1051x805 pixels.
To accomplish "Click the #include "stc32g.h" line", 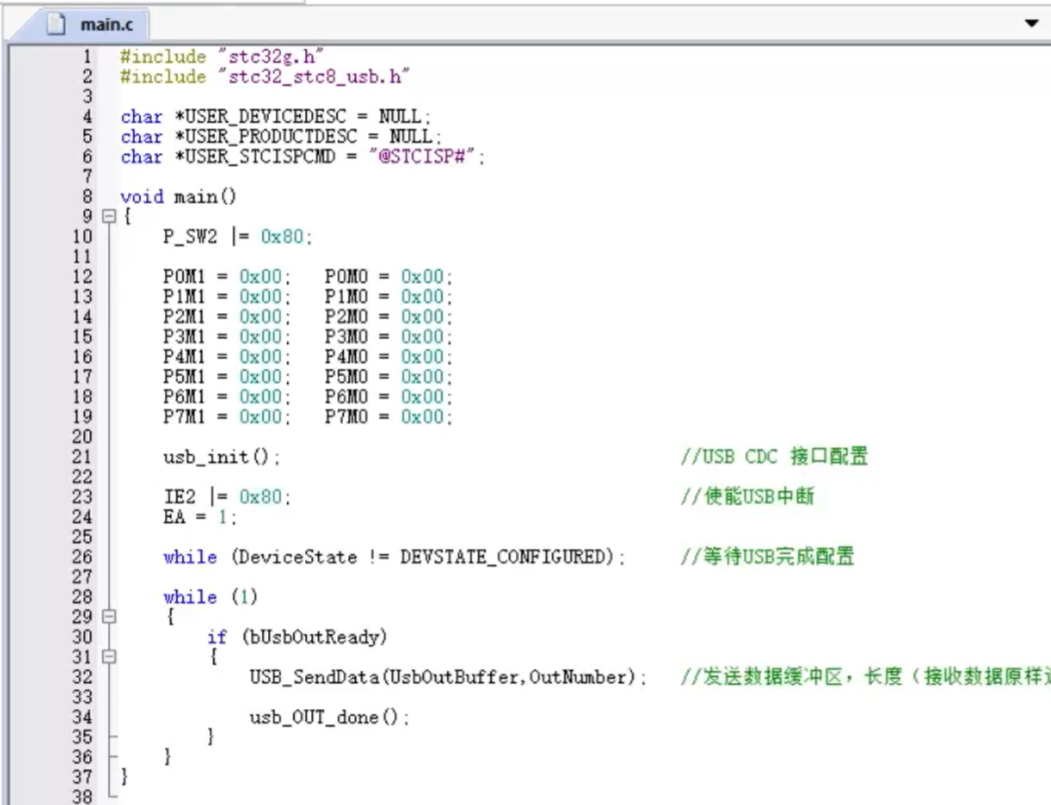I will [x=222, y=57].
